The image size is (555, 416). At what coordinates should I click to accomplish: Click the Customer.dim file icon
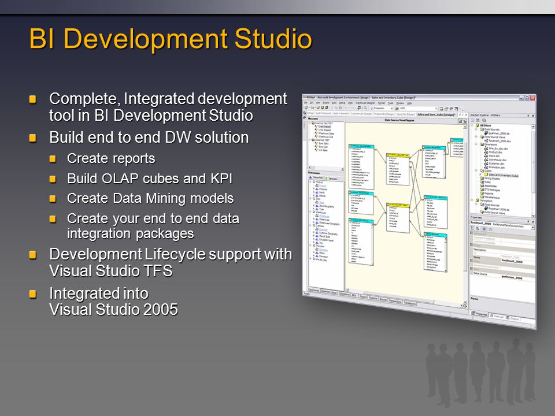[x=486, y=164]
